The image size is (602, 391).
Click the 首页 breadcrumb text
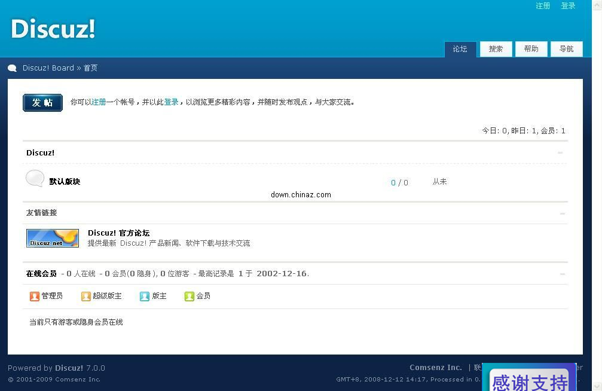click(91, 68)
